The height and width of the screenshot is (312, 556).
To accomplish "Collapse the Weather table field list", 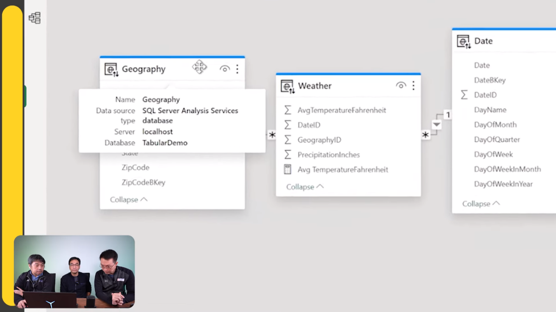I will coord(305,187).
